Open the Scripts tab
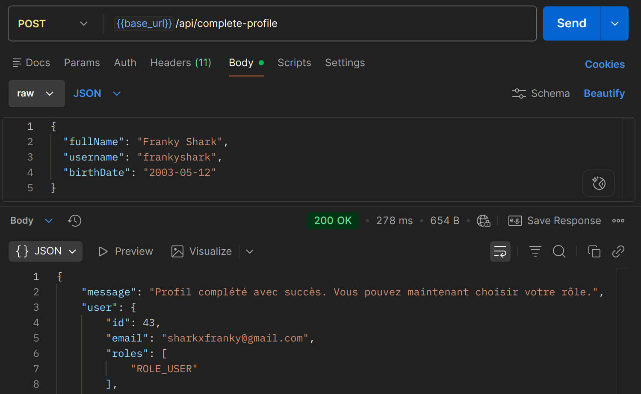The height and width of the screenshot is (394, 641). pos(294,63)
